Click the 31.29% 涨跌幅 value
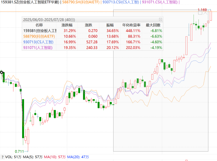The image size is (217, 161). coord(70,31)
